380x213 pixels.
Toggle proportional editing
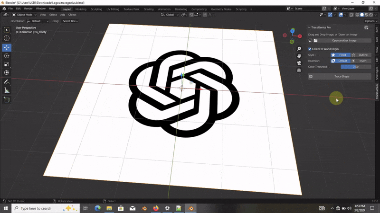click(205, 15)
